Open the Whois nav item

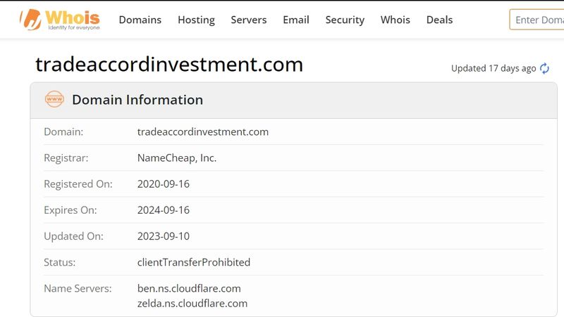point(395,20)
